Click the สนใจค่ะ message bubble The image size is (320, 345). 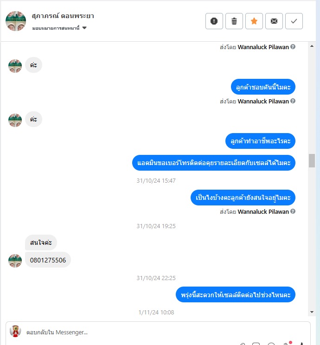(x=41, y=243)
